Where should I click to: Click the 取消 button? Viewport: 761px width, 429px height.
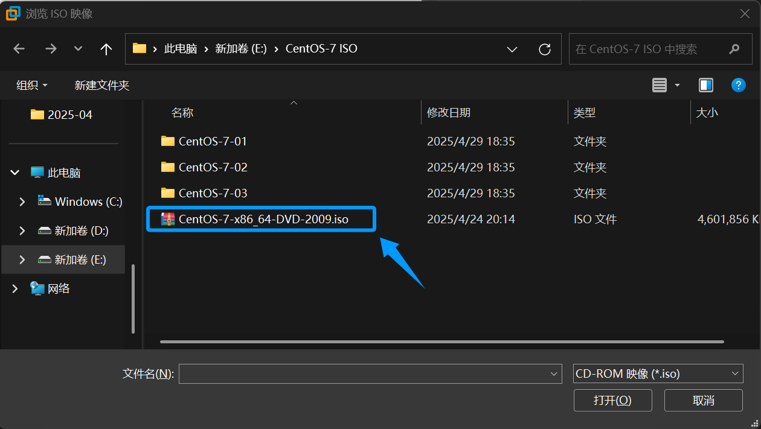tap(704, 401)
